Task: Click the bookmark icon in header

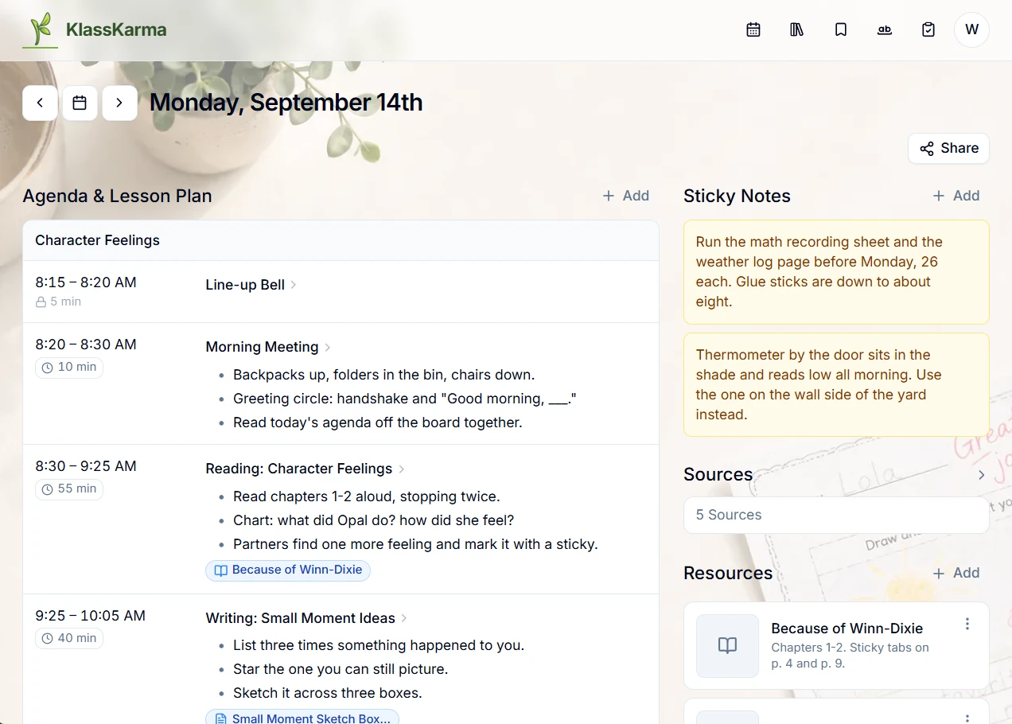Action: click(841, 29)
